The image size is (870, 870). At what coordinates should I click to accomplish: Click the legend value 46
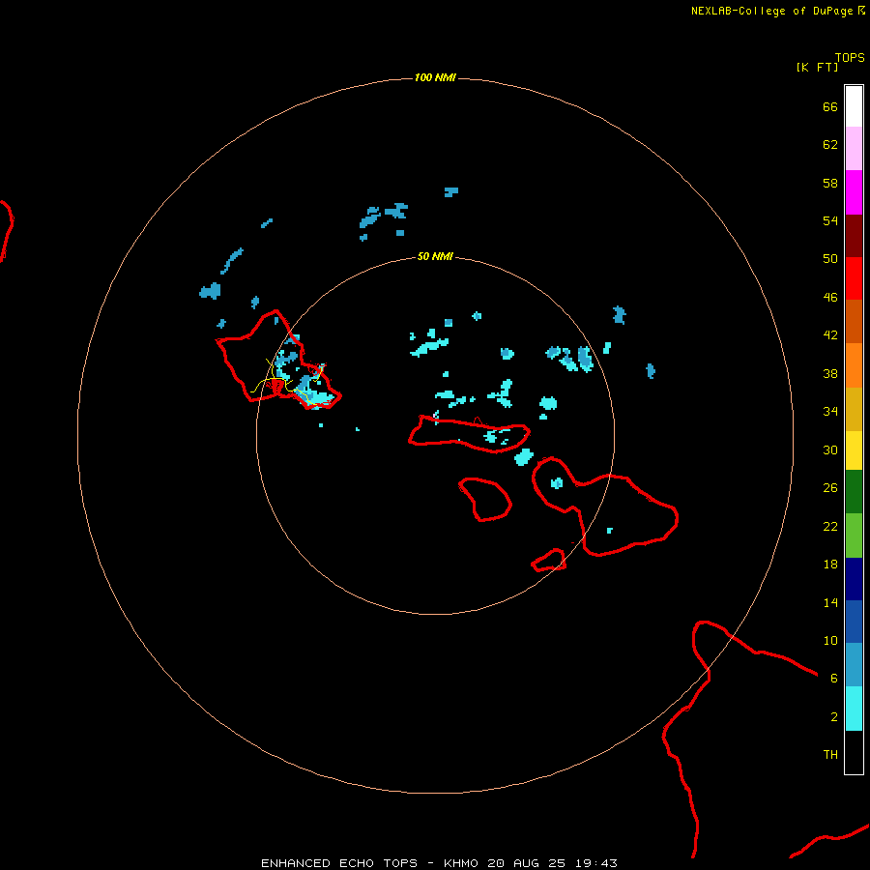click(x=830, y=297)
